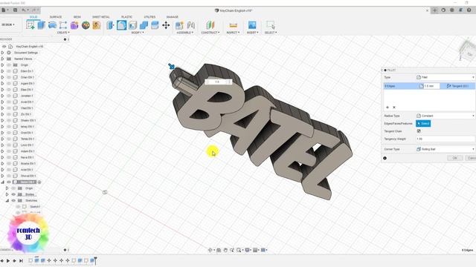Click the blue Select button for Edges/Faces/Features

(423, 124)
